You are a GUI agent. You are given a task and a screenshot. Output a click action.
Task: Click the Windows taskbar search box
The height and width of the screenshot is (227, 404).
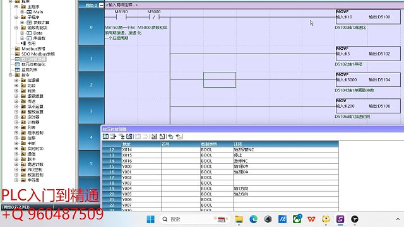pos(195,219)
